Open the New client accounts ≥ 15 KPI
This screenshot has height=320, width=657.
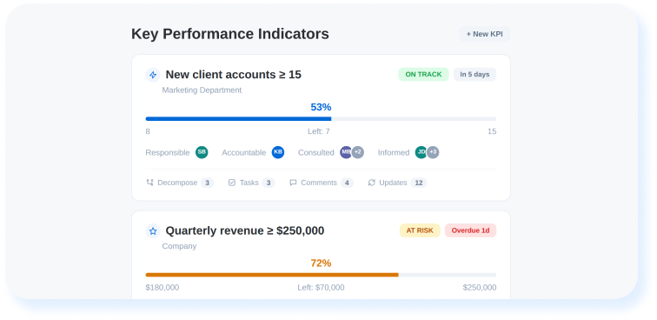234,75
